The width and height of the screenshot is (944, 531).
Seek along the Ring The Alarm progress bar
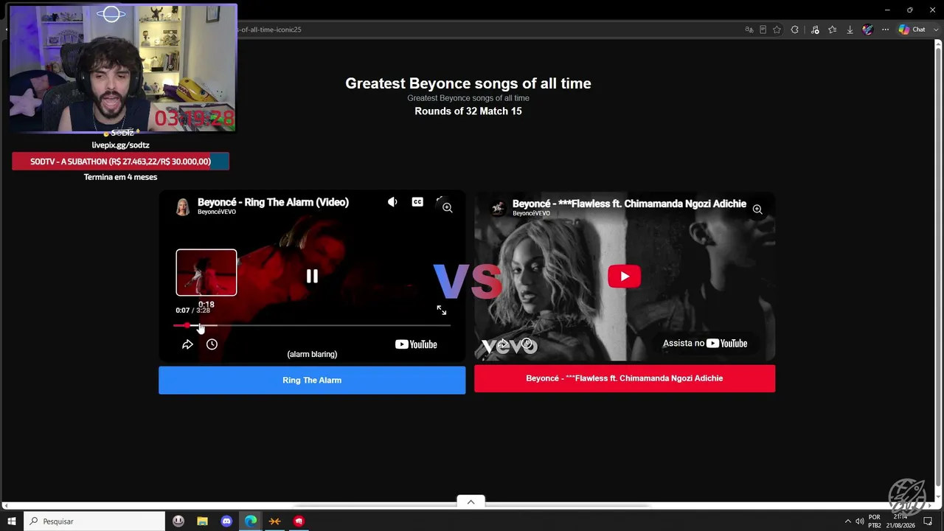(312, 325)
